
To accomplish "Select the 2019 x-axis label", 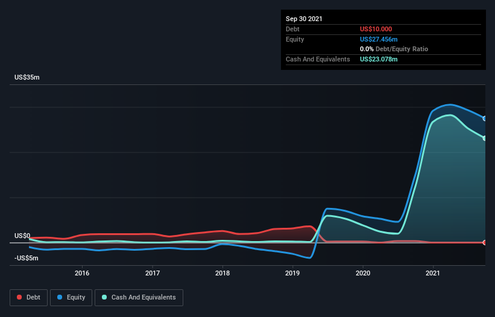I will (x=292, y=273).
